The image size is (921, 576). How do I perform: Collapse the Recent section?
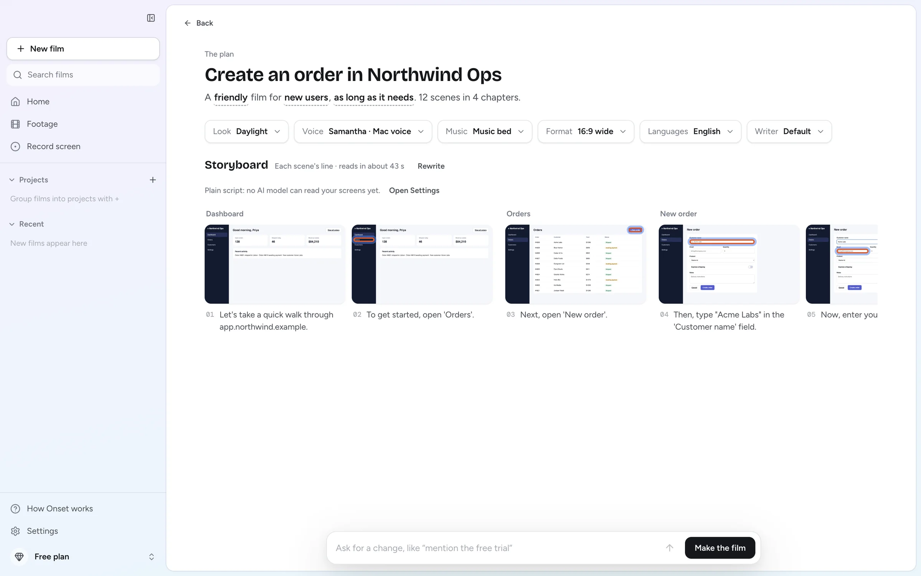12,224
